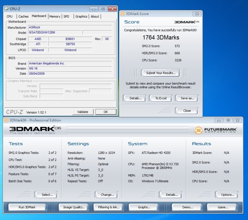Click the 3DMark06 Gamers' Benchmark logo
Image resolution: width=248 pixels, height=220 pixels.
coord(35,130)
